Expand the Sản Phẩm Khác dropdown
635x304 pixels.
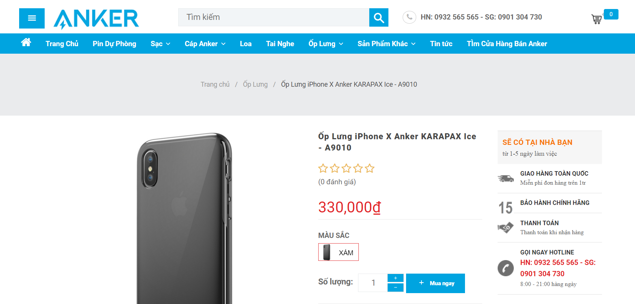(x=386, y=44)
